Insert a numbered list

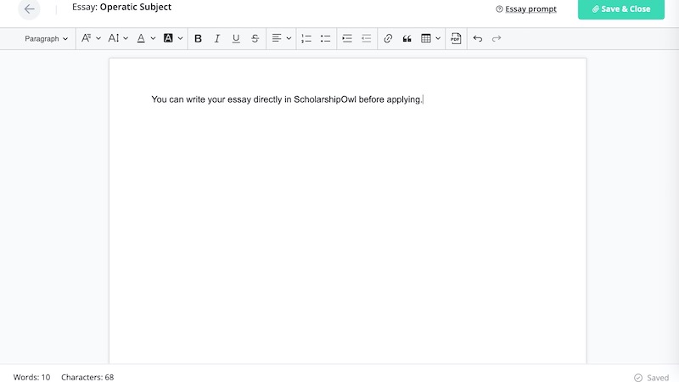coord(306,38)
